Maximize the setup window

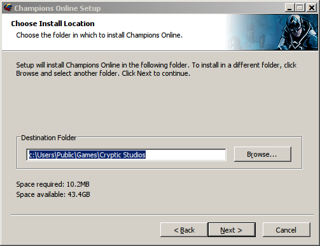tap(300, 8)
